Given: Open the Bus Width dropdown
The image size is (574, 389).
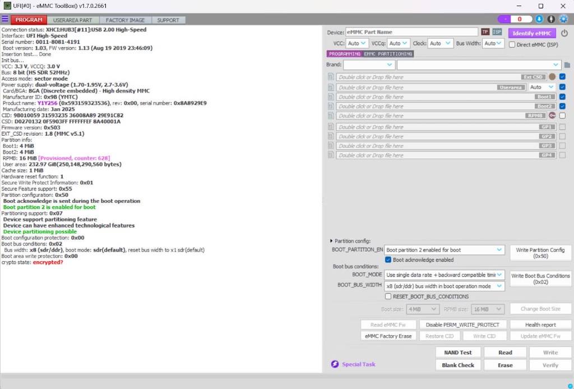Looking at the screenshot, I should (x=493, y=43).
